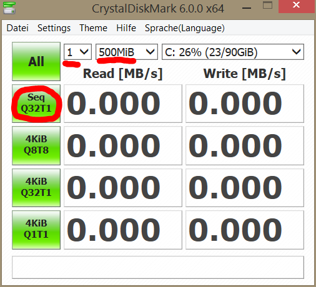
Task: Open the Sprache(Language) menu
Action: pos(185,28)
